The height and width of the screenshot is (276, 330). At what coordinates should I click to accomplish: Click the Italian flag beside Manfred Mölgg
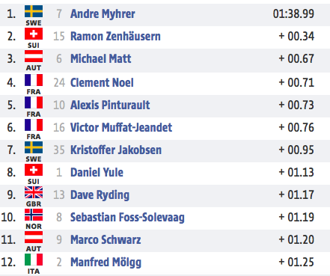coord(34,260)
